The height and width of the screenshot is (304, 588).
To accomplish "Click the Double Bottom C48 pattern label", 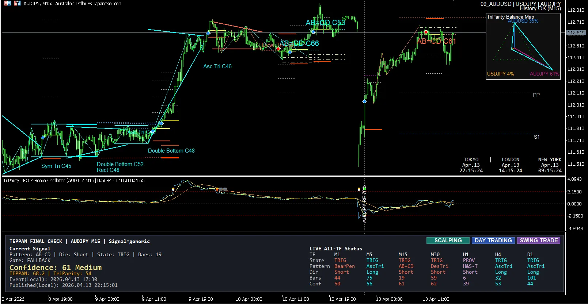I will 171,151.
